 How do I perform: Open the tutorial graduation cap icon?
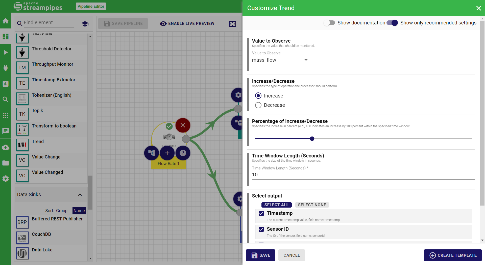click(85, 24)
